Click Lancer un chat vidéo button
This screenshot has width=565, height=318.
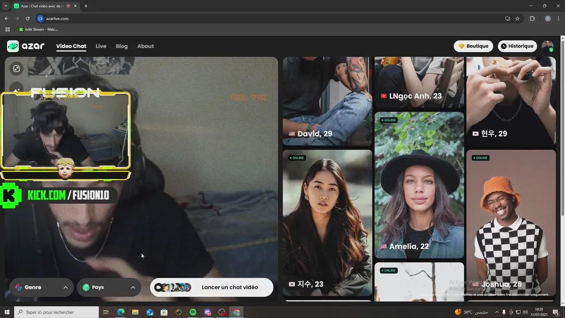[211, 287]
